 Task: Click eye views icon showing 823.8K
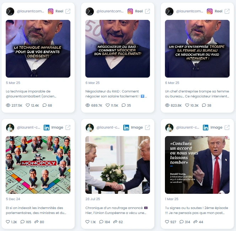(x=167, y=105)
